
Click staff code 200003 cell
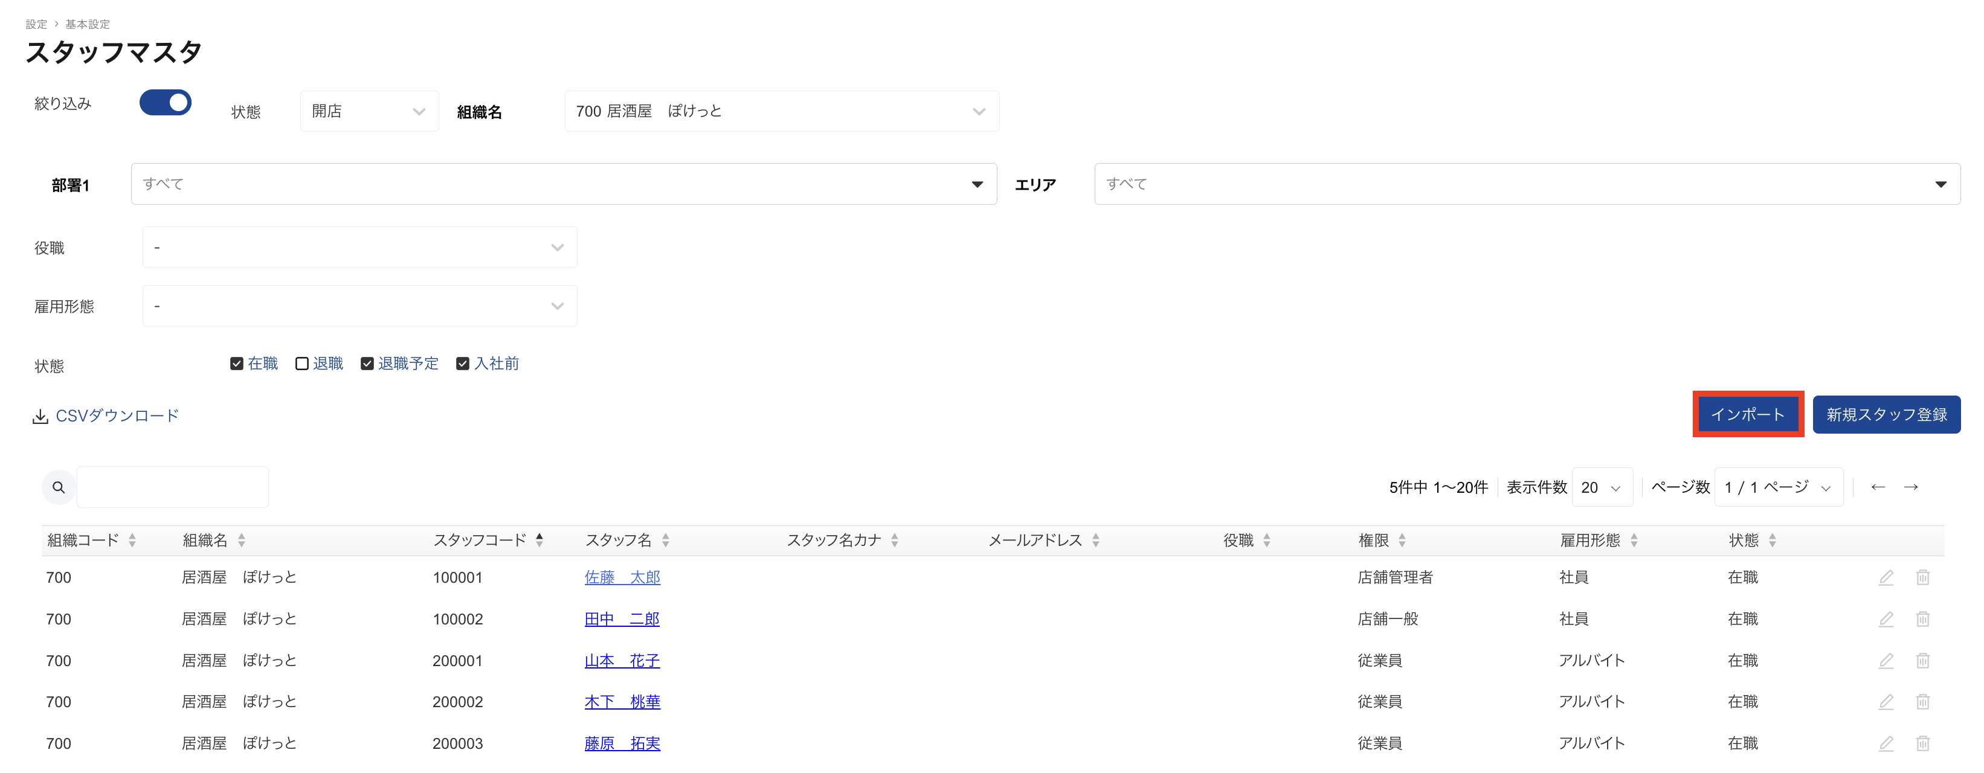pyautogui.click(x=457, y=743)
